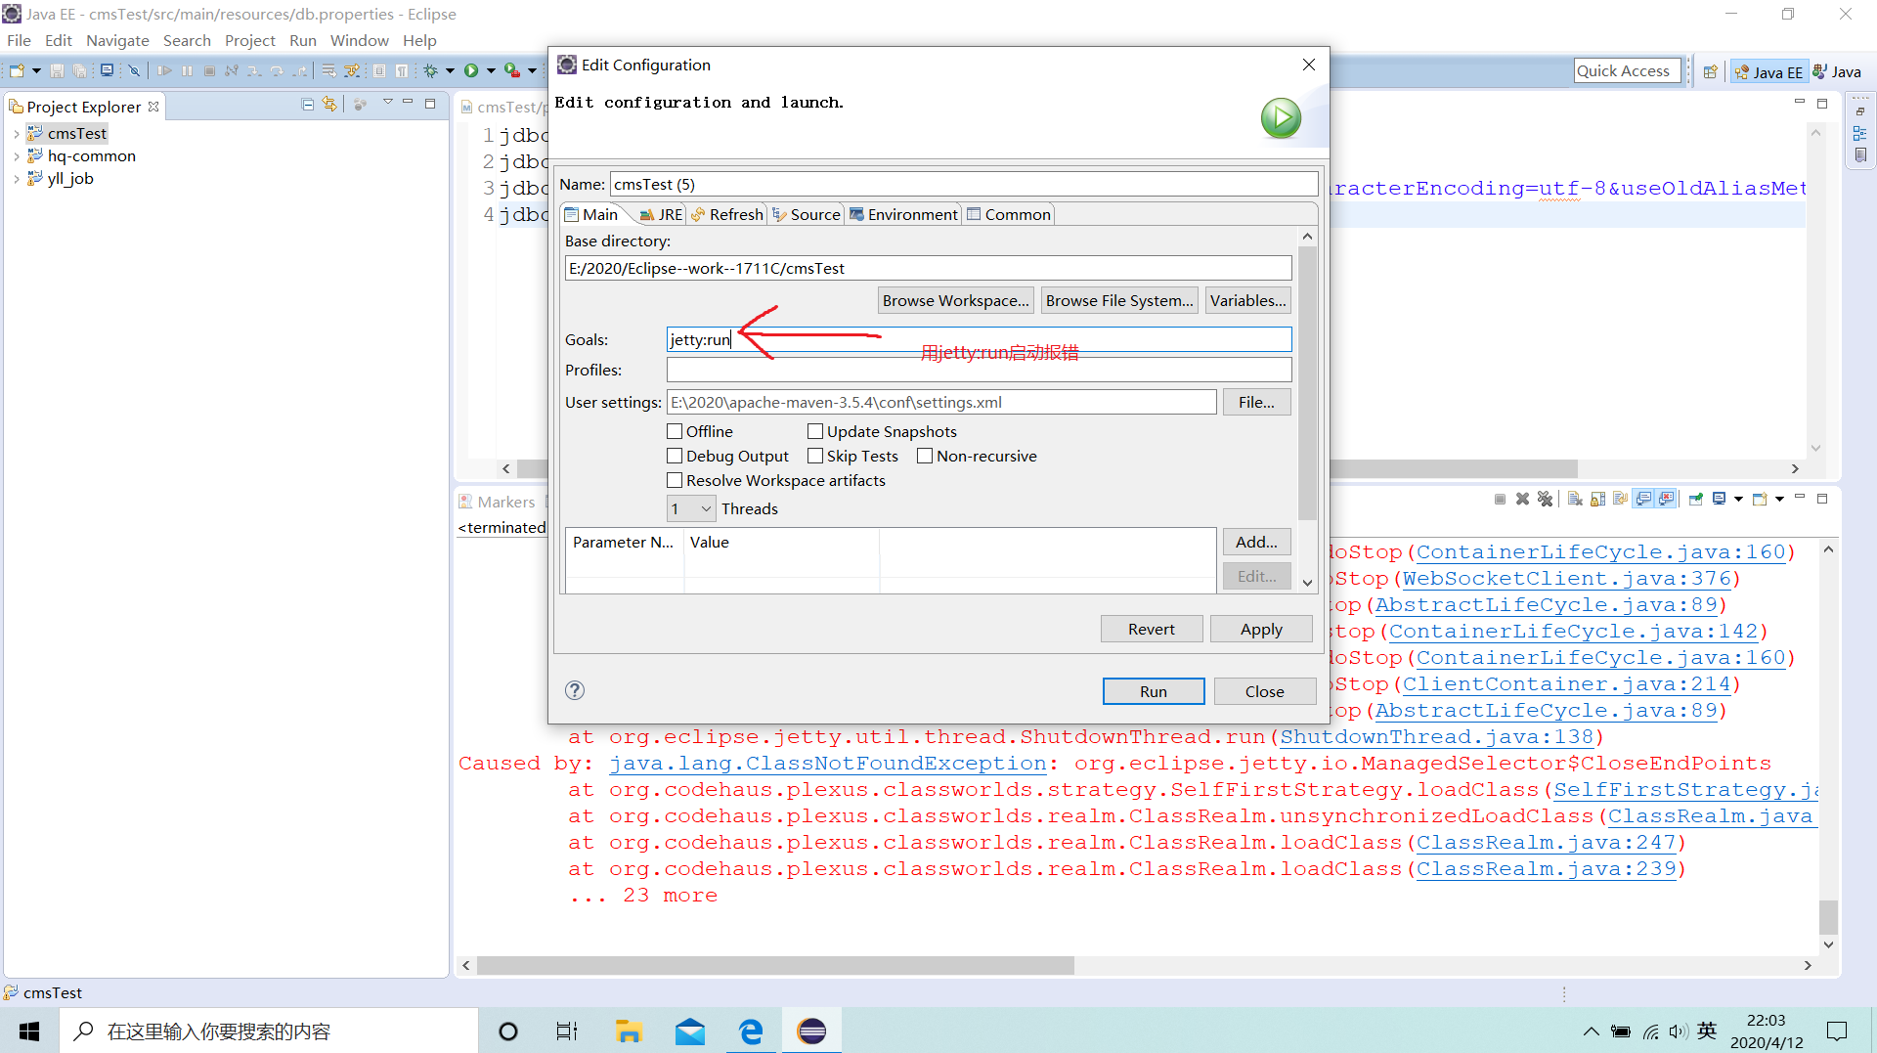1877x1053 pixels.
Task: Click the Clear Console icon
Action: (x=1575, y=499)
